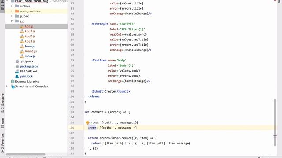
Task: Open App2.js file
Action: (30, 36)
